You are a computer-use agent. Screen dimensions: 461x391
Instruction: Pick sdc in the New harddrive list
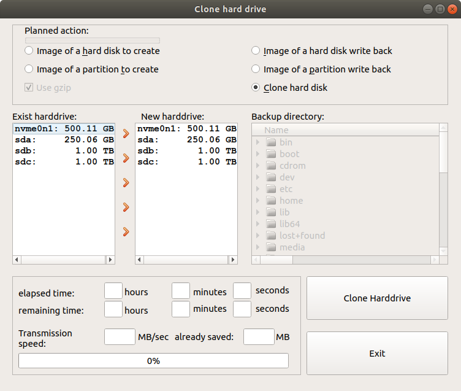[187, 161]
